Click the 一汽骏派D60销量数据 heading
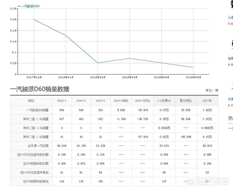 (39, 89)
